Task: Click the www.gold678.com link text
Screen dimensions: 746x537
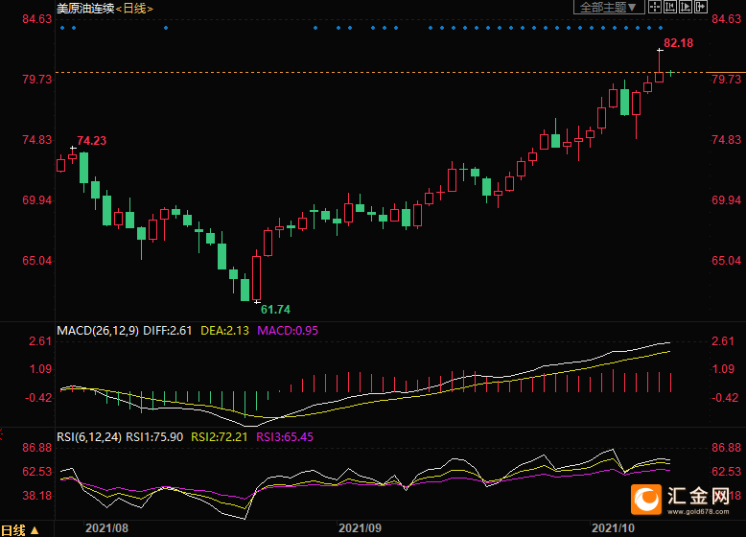Action: click(x=700, y=514)
